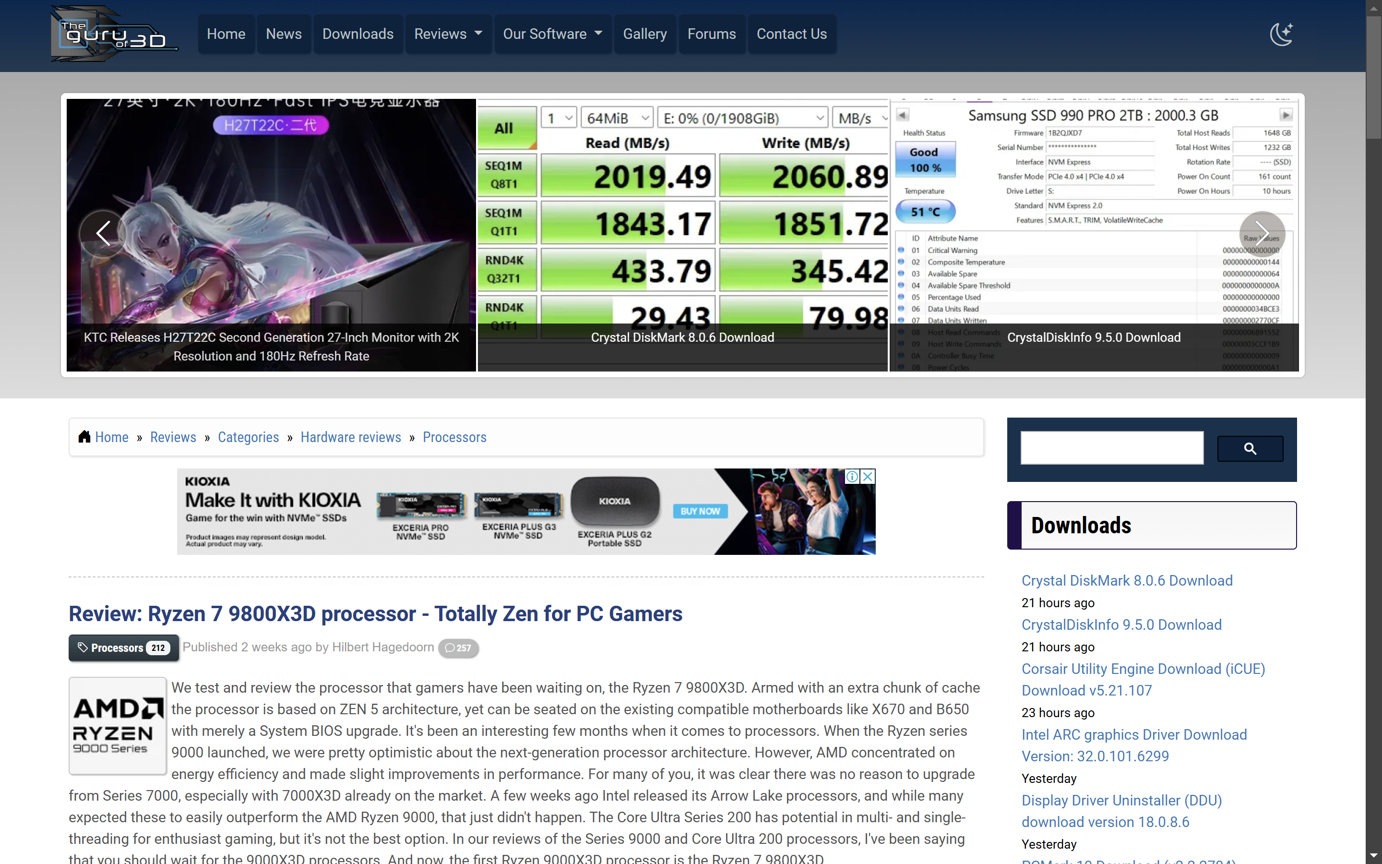Screen dimensions: 1382x864
Task: Click the 'Published 2 weeks ago by Hilbert Hagedoorn' text
Action: click(x=309, y=647)
